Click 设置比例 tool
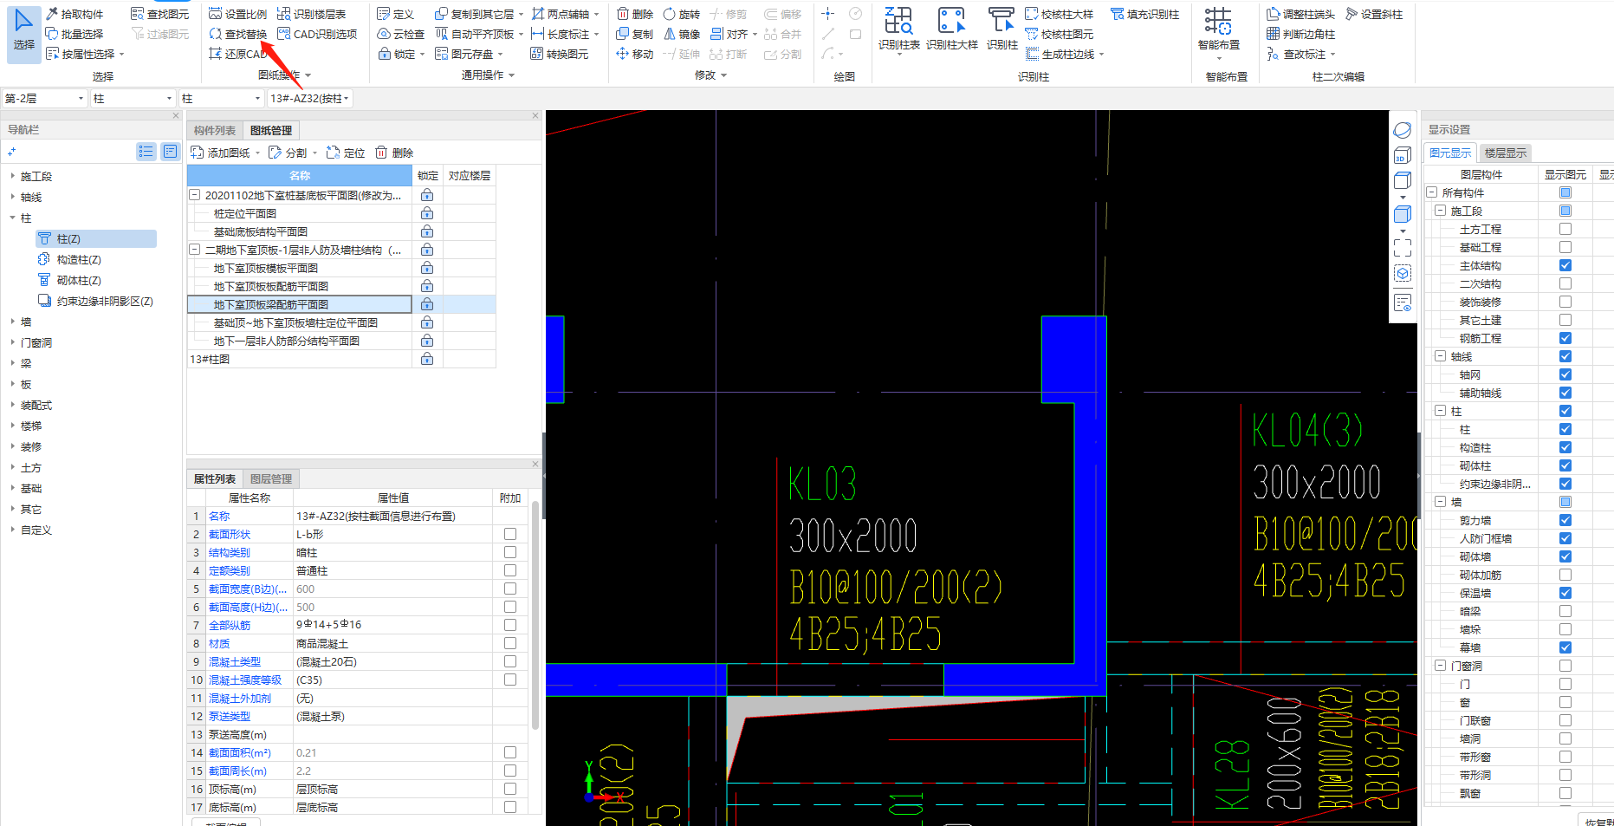This screenshot has width=1614, height=826. [x=238, y=14]
